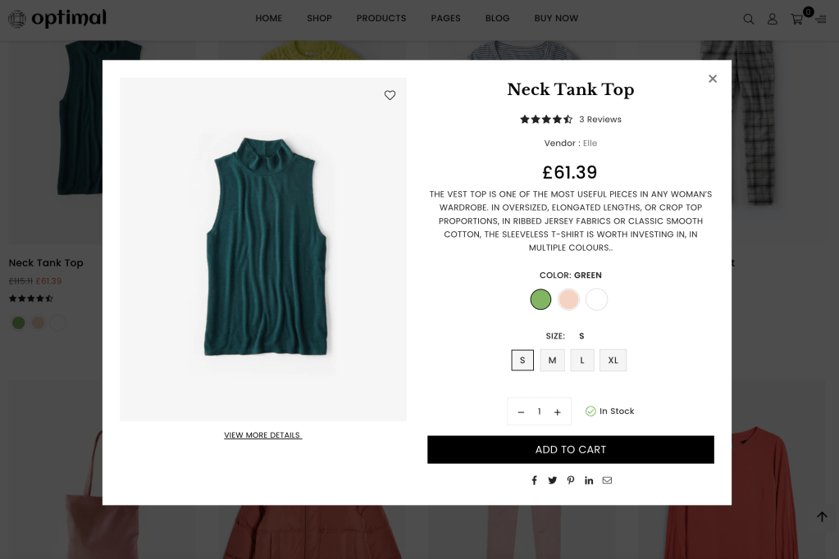839x559 pixels.
Task: Follow the VIEW MORE DETAILS link
Action: pyautogui.click(x=262, y=435)
